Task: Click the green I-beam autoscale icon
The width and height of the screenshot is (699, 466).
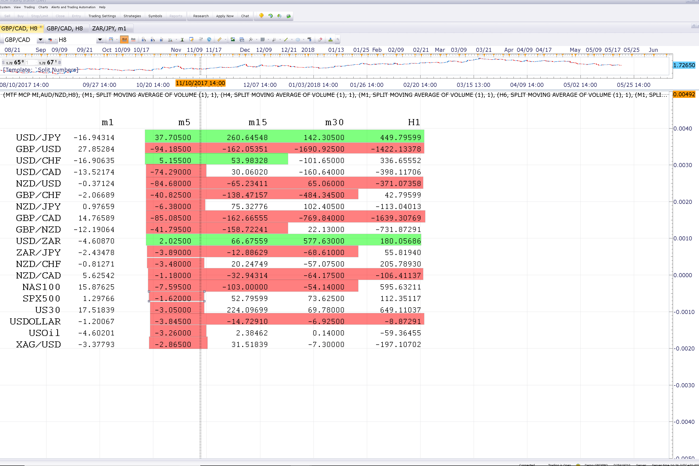Action: [x=182, y=40]
